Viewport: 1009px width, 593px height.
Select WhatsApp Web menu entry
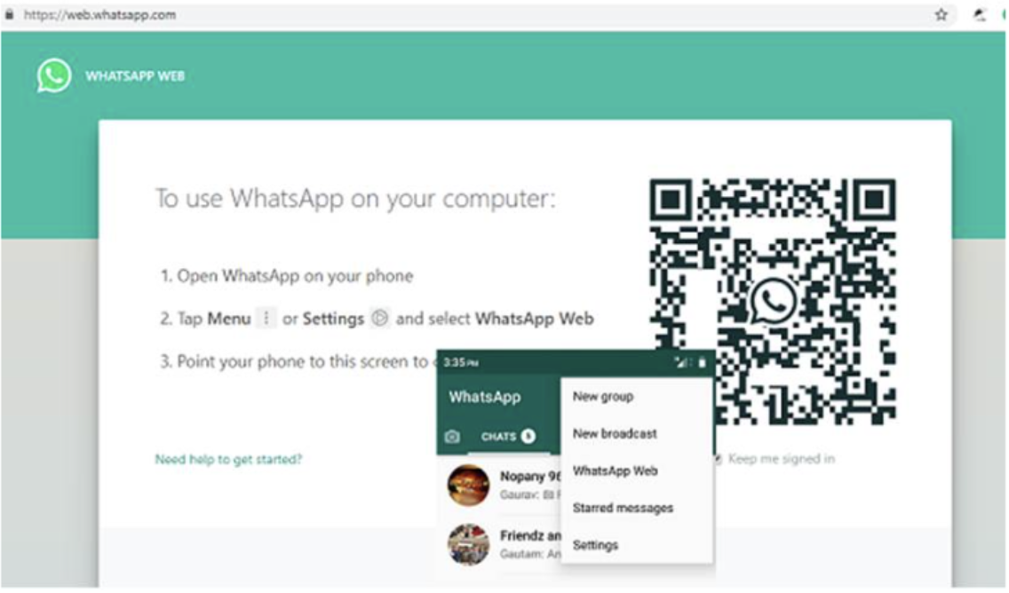pyautogui.click(x=616, y=470)
